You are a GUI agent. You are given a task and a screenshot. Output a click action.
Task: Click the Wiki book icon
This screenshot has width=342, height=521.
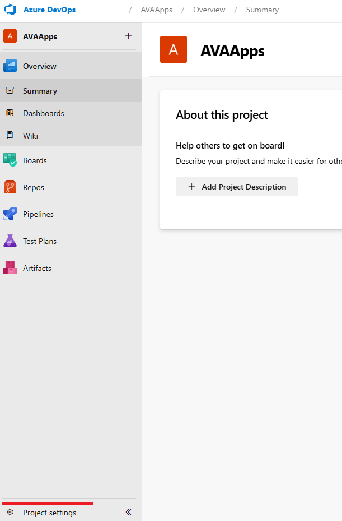point(10,135)
